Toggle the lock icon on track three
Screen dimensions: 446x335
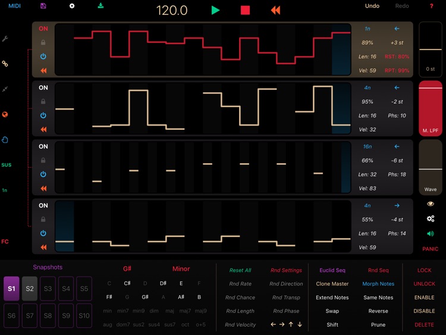tap(43, 160)
